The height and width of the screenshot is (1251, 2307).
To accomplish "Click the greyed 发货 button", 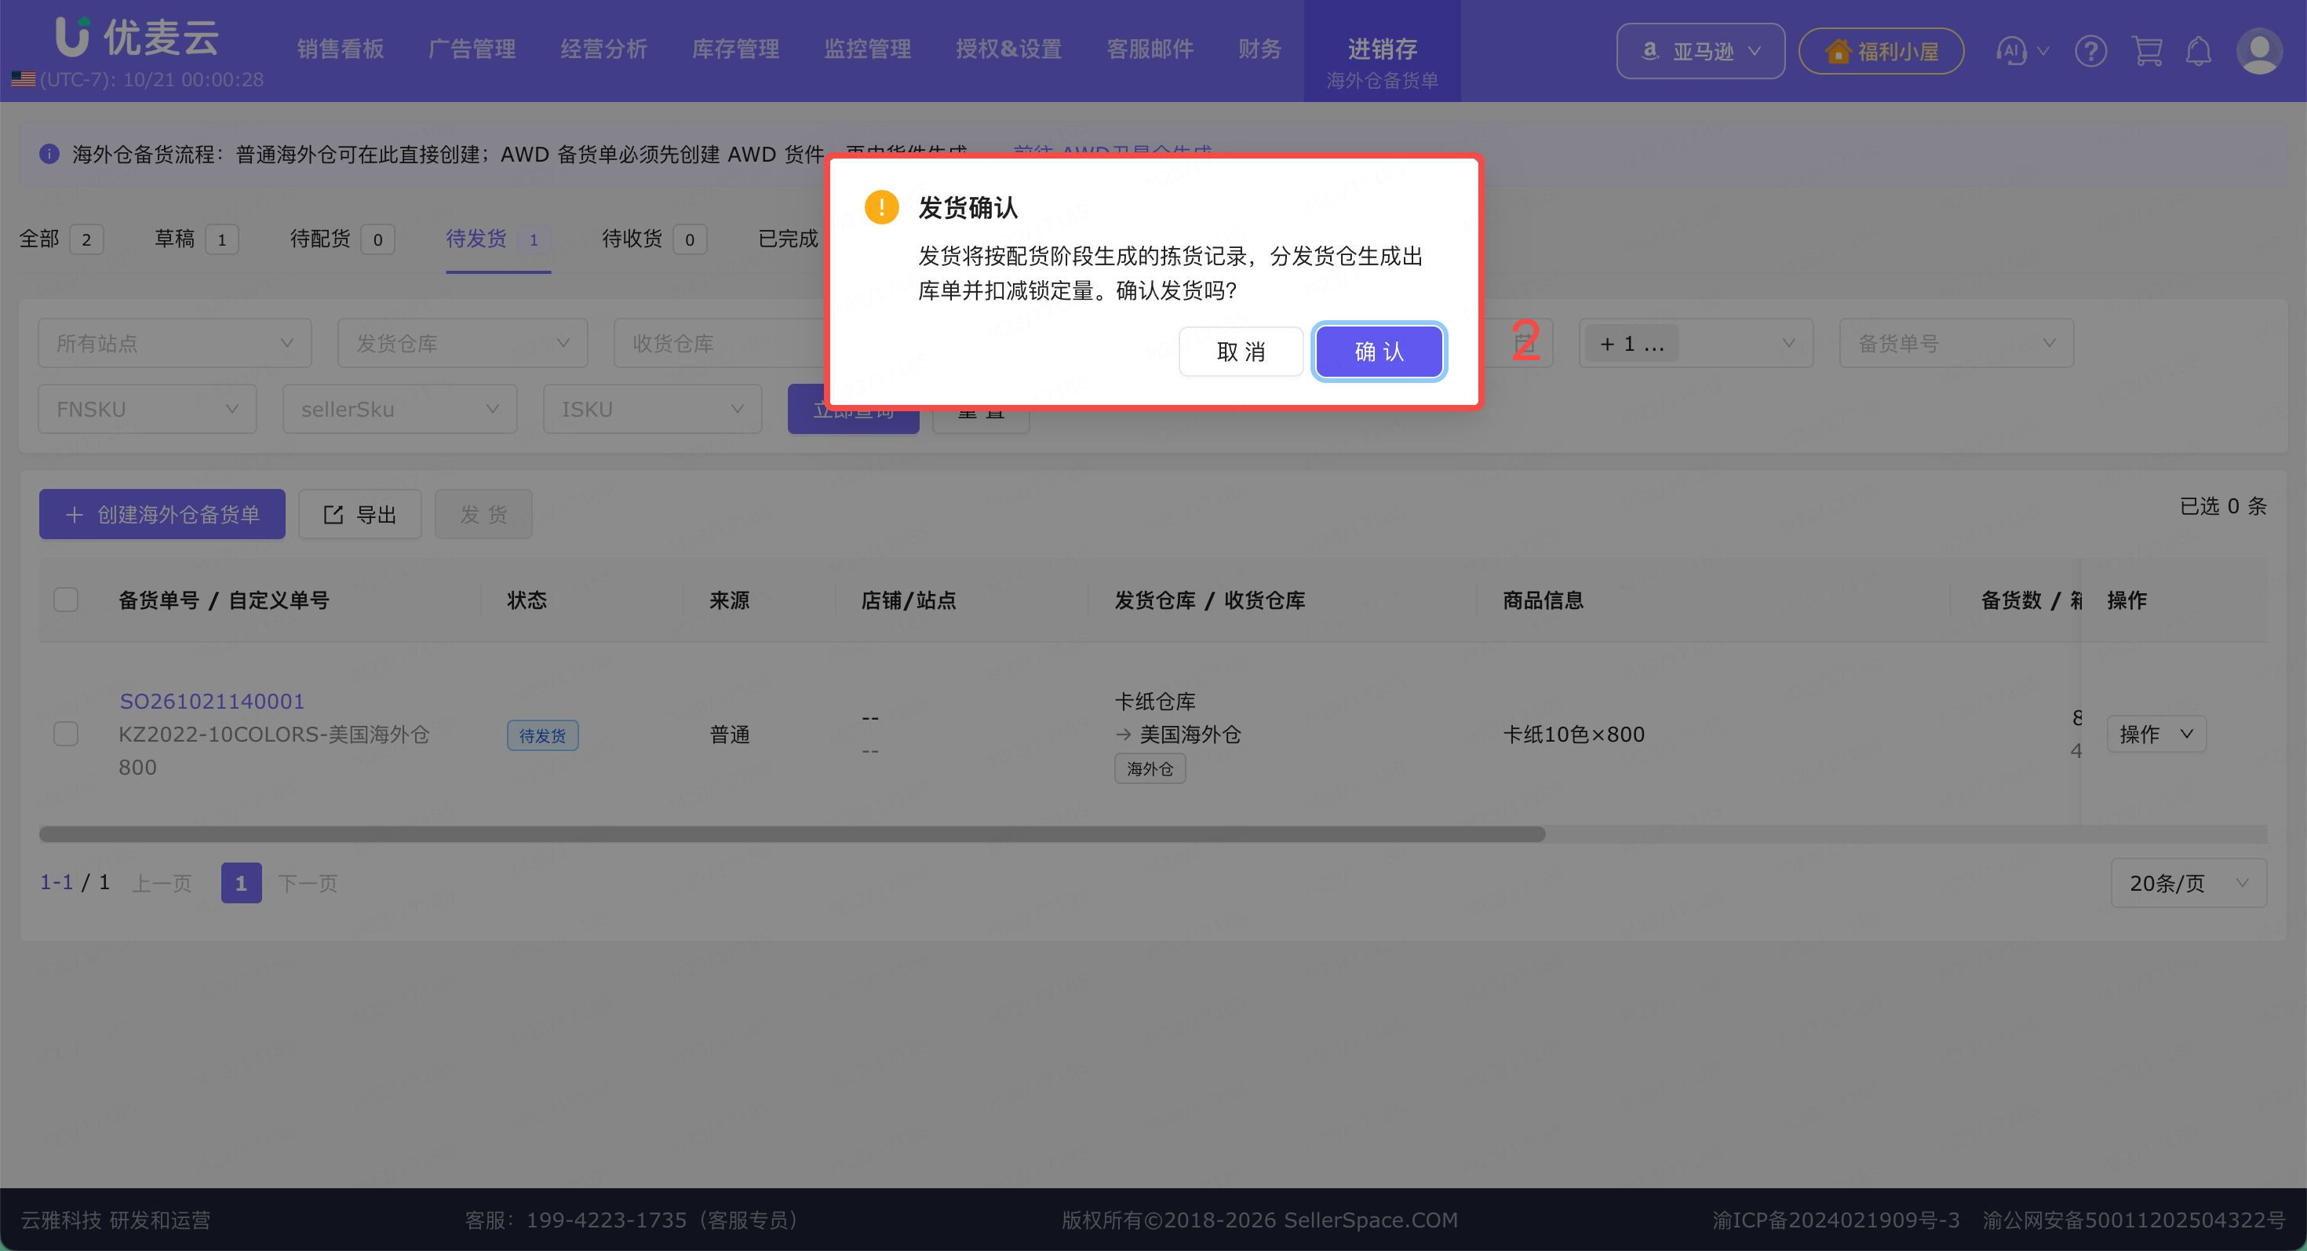I will pyautogui.click(x=483, y=514).
